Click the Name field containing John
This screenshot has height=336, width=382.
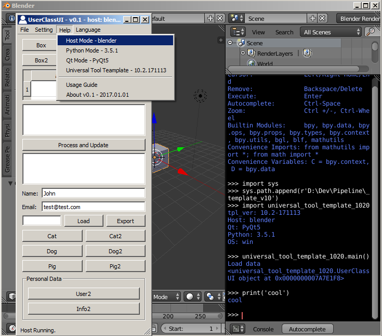click(x=94, y=193)
